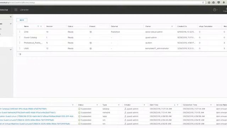The height and width of the screenshot is (128, 227).
Task: Bookmark the page with the star icon
Action: pos(209,2)
